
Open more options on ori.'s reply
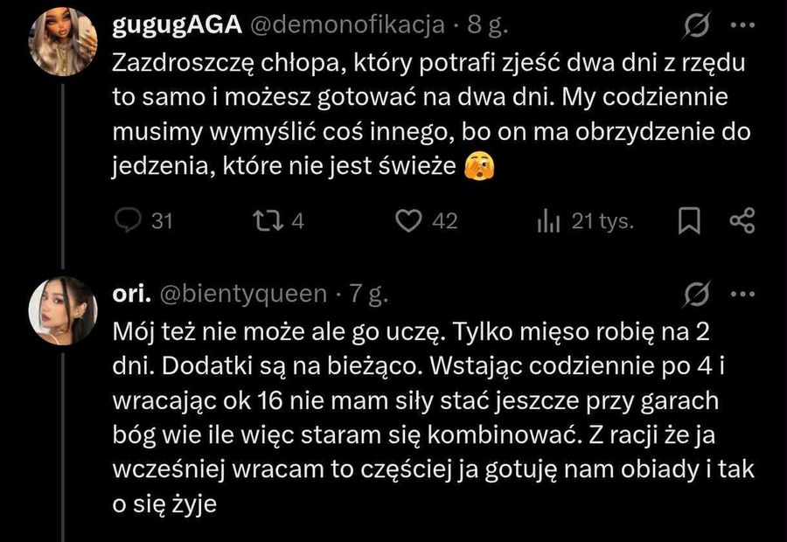coord(742,292)
